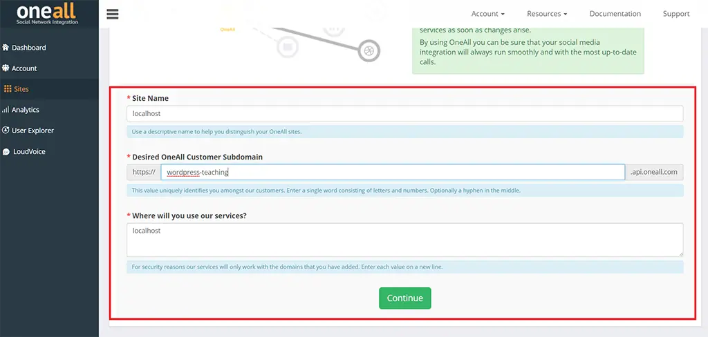Click the User Explorer icon
The width and height of the screenshot is (708, 337).
pyautogui.click(x=6, y=131)
